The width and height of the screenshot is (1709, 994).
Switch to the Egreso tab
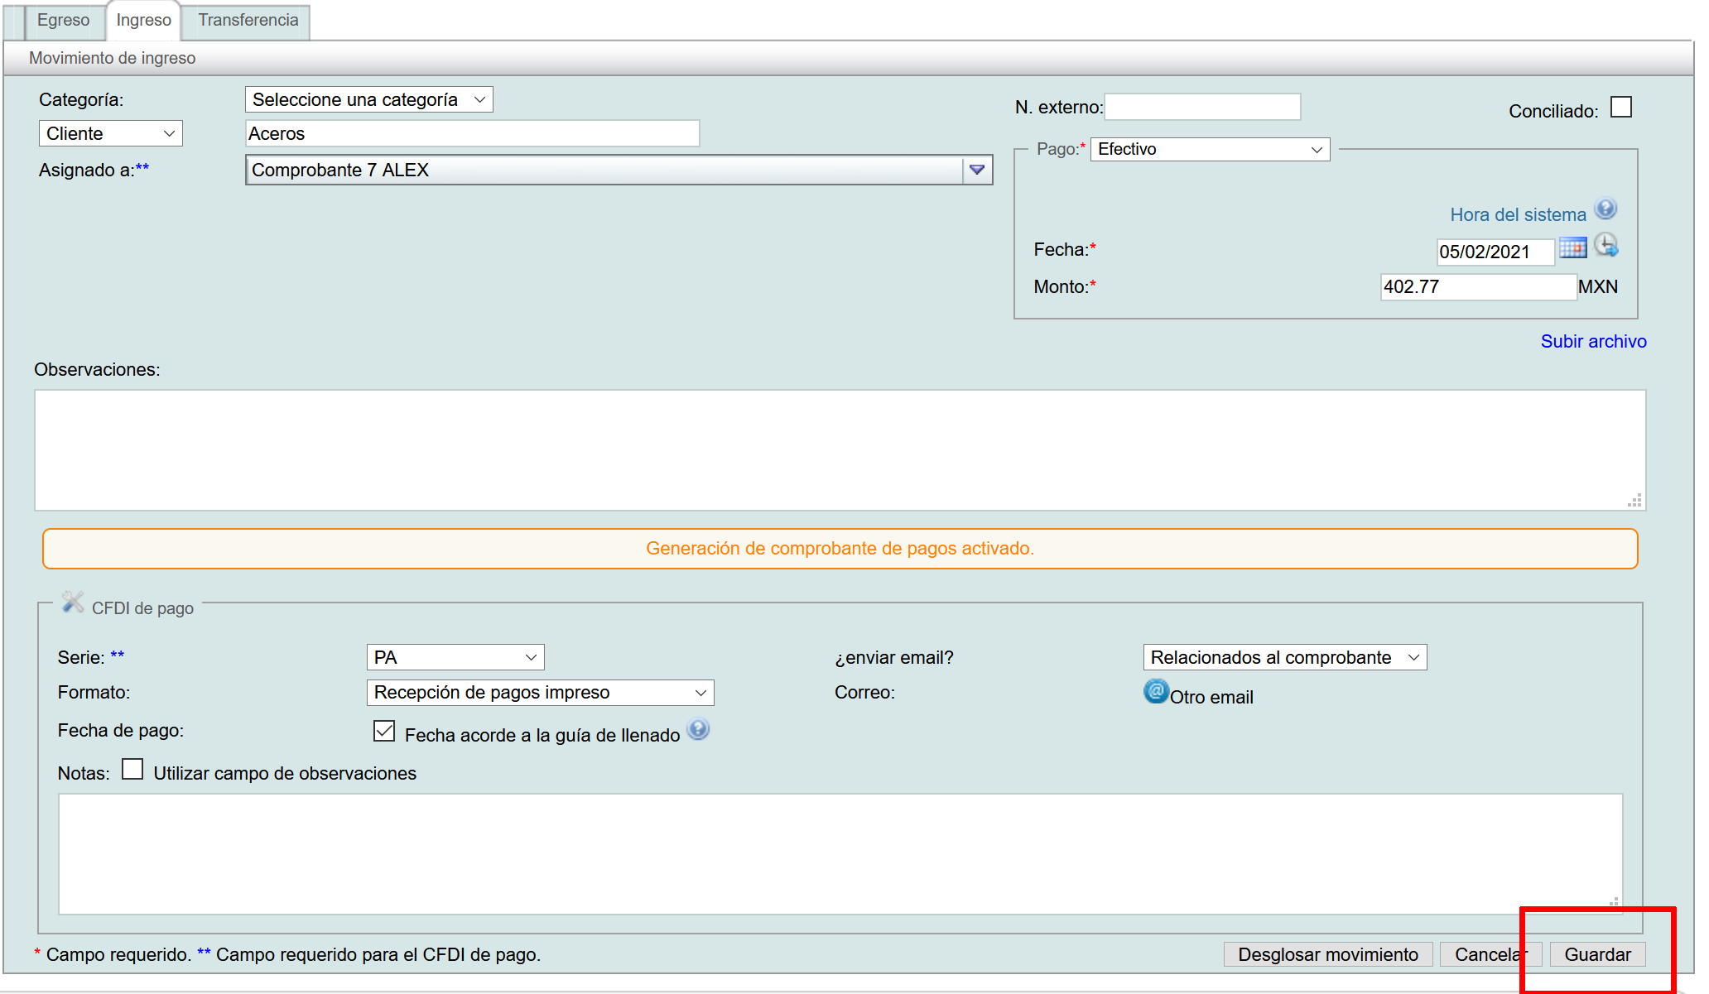(x=63, y=20)
